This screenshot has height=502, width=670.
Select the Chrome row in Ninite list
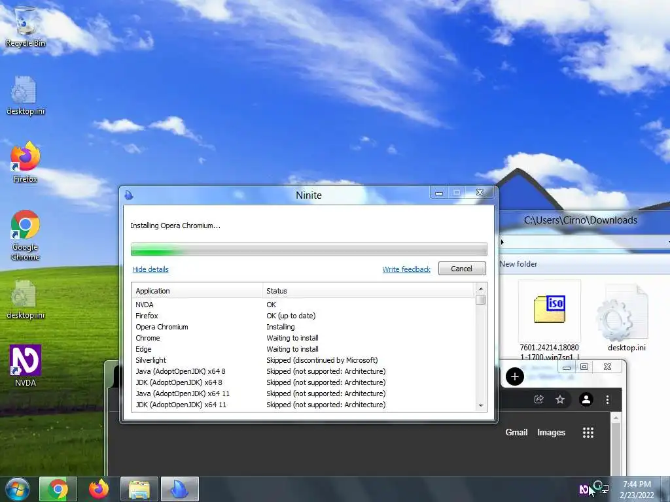point(303,338)
